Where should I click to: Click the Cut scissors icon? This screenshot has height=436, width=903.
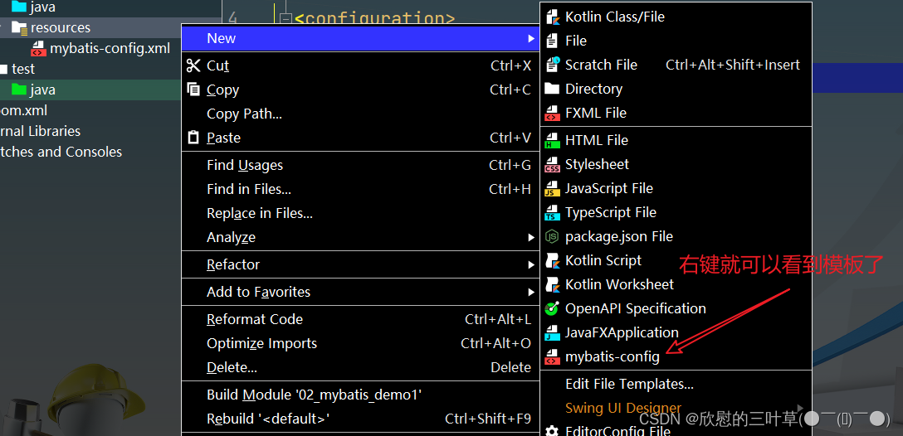click(x=193, y=65)
